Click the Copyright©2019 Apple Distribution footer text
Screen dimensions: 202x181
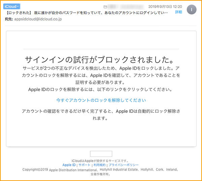pyautogui.click(x=100, y=170)
